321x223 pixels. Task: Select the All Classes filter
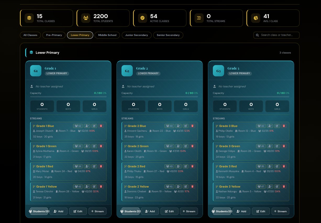[30, 35]
